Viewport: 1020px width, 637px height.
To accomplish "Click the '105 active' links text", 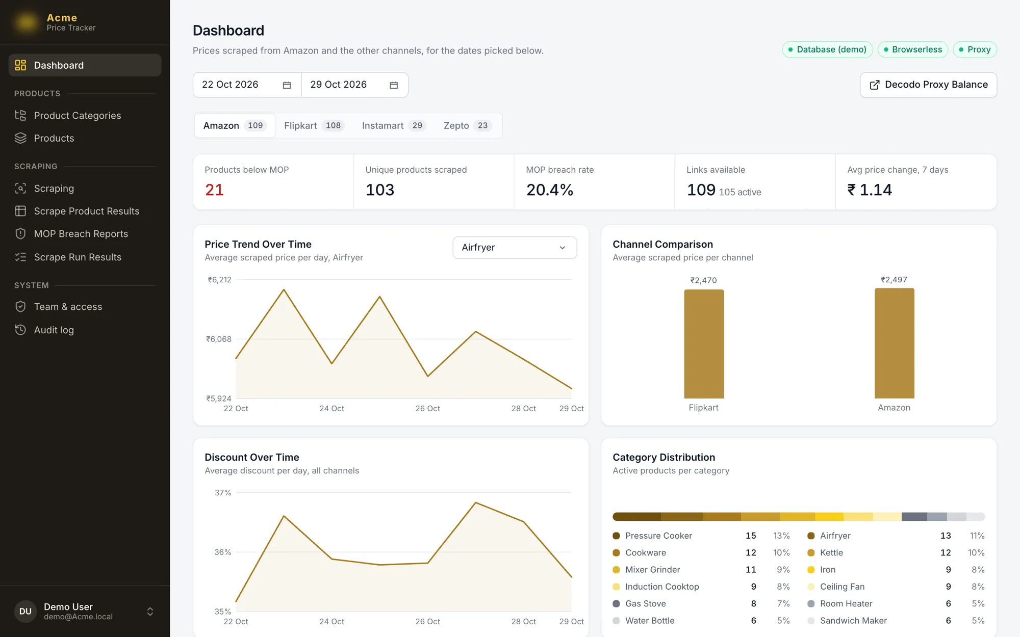I will tap(740, 192).
